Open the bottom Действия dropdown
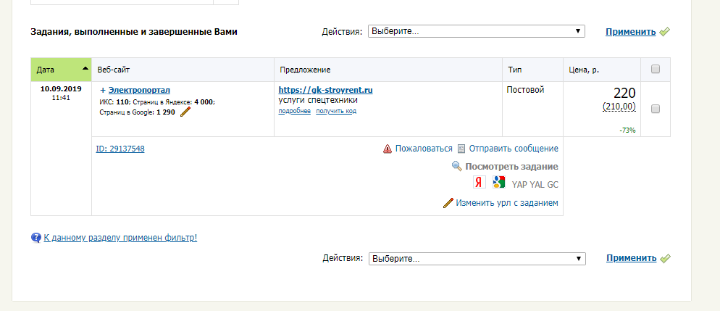The height and width of the screenshot is (311, 720). coord(477,258)
